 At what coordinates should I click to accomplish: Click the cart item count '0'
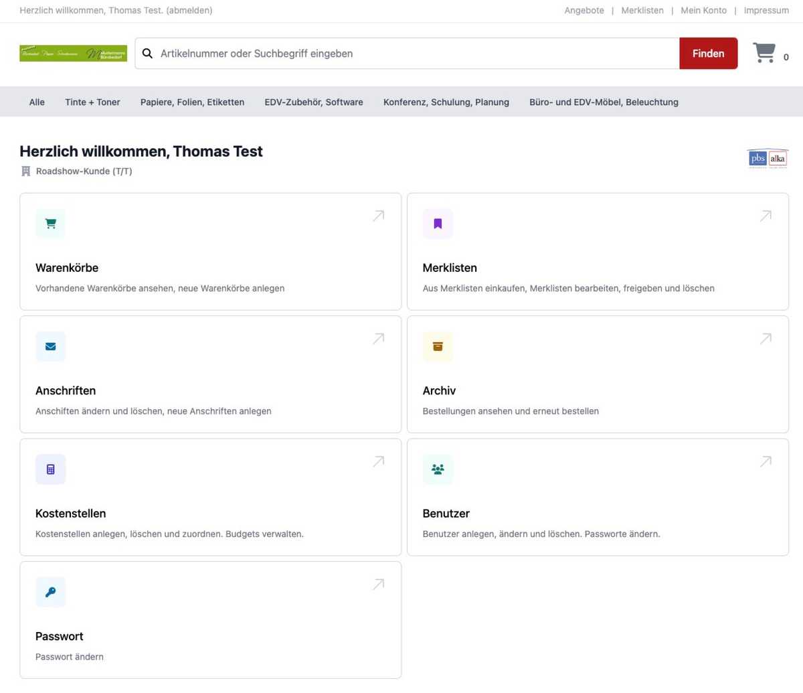[x=786, y=58]
